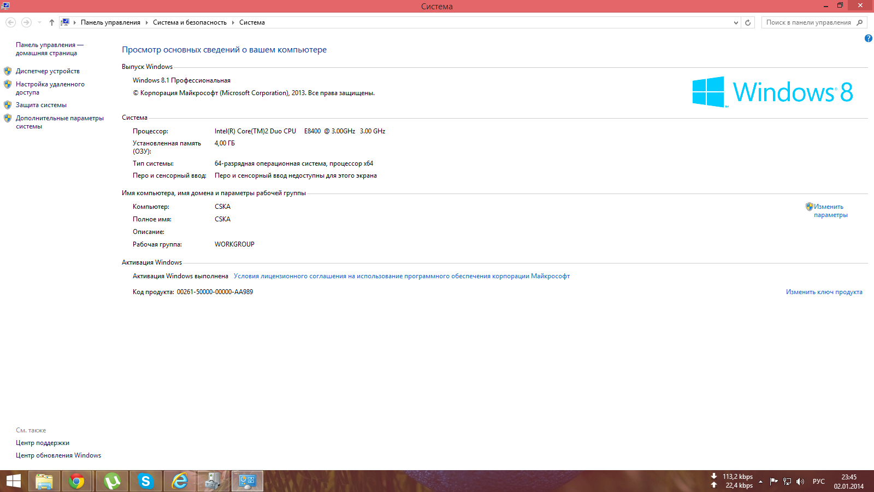Open Action Center flag icon in tray
This screenshot has height=492, width=874.
(x=773, y=482)
